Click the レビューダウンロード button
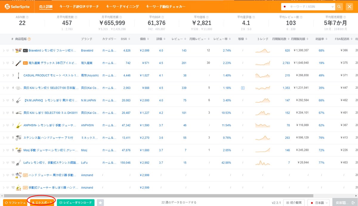This screenshot has width=358, height=206. tap(76, 203)
